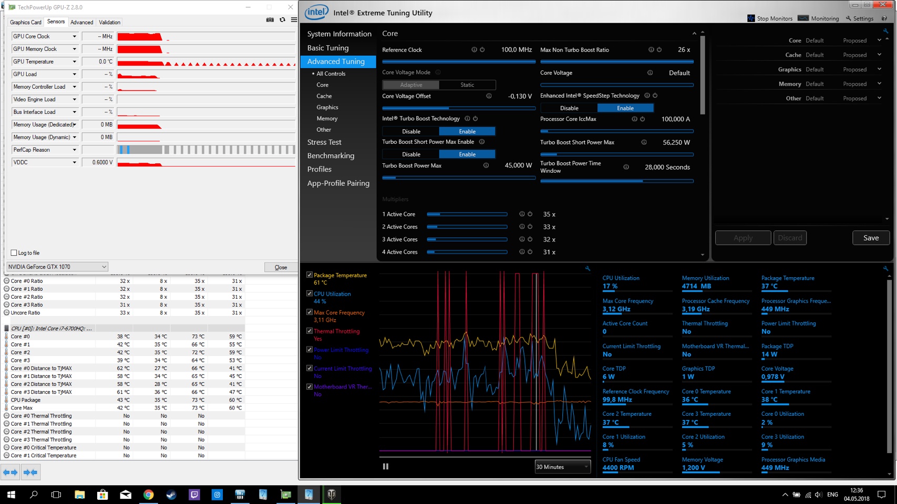Viewport: 897px width, 504px height.
Task: Show info for Turbo Boost Power Max
Action: coord(486,165)
